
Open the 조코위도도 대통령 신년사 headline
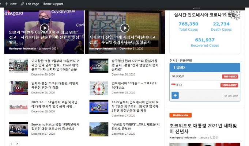[202, 128]
